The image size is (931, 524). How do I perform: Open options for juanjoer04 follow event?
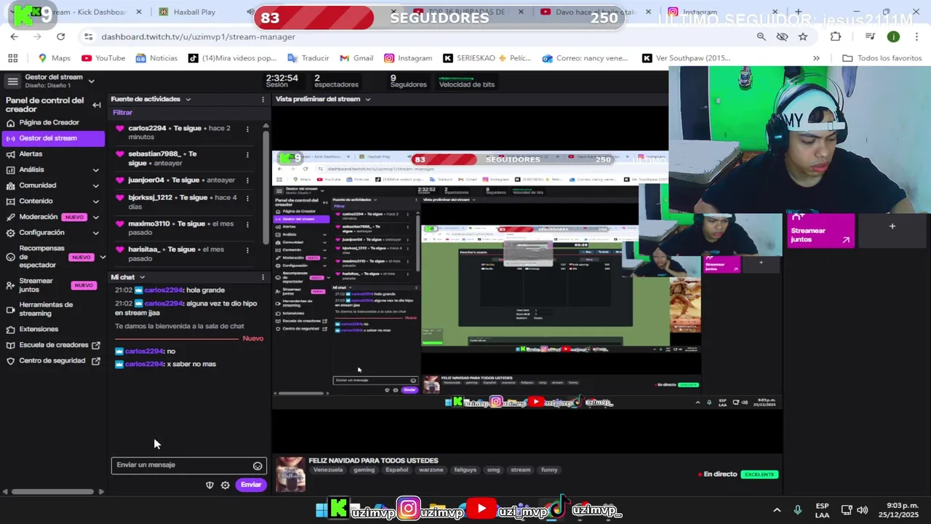247,180
